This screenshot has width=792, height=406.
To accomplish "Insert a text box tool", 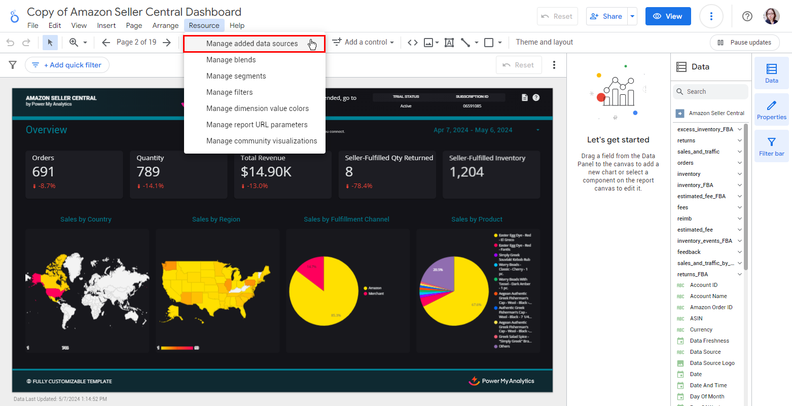I will 449,43.
